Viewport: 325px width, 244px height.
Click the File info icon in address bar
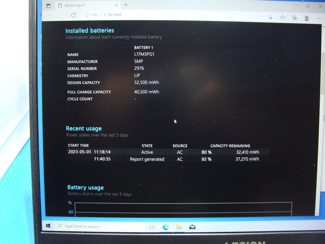point(87,15)
